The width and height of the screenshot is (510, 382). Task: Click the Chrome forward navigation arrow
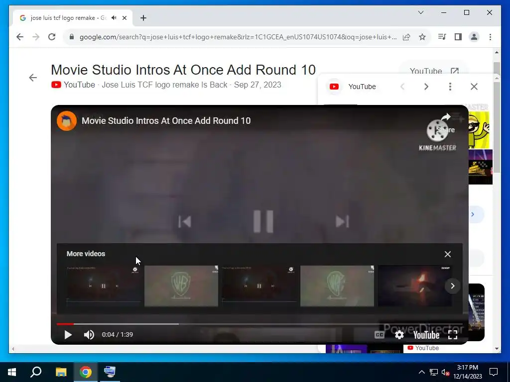(36, 37)
